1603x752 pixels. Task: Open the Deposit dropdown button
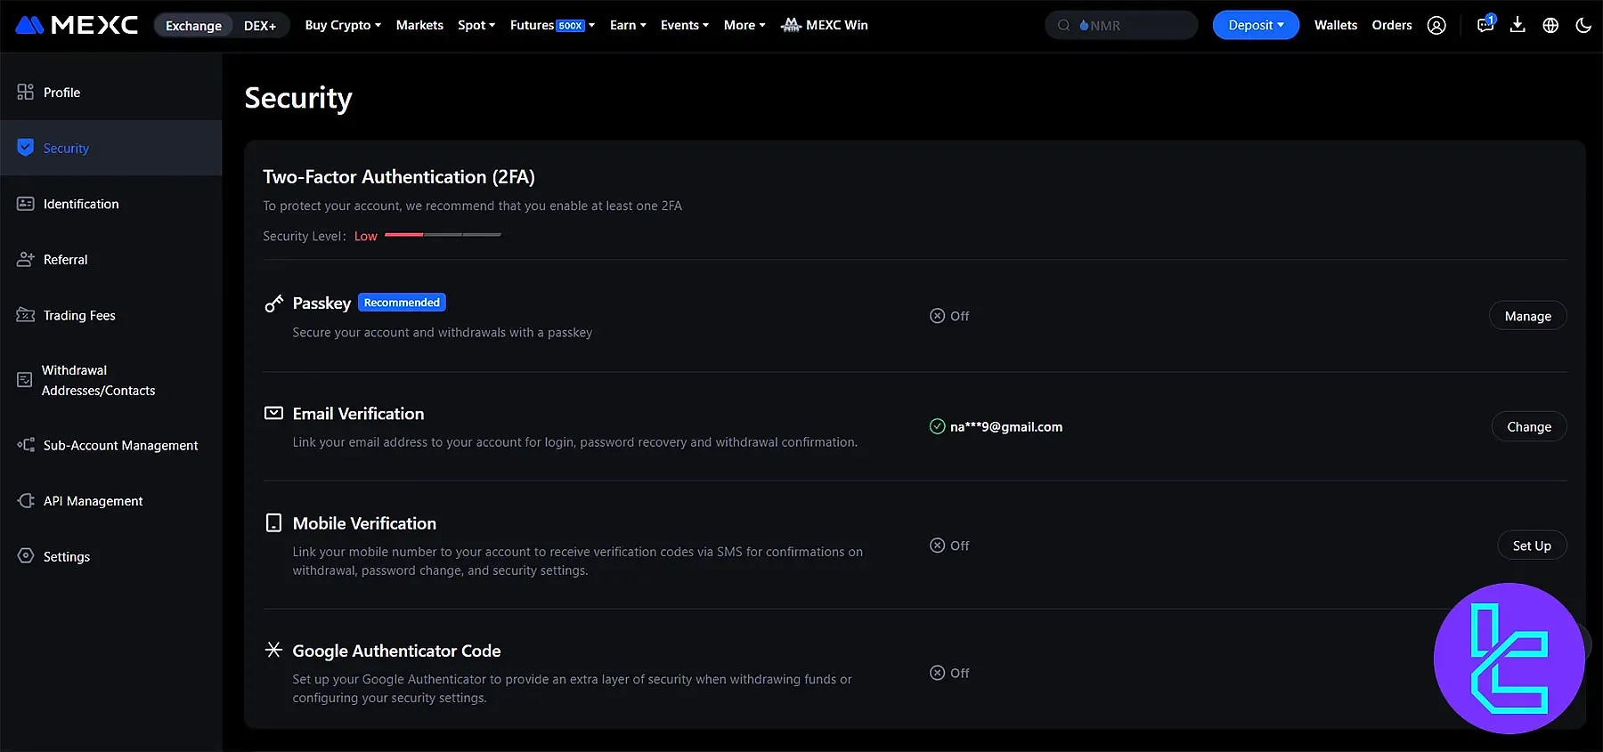pyautogui.click(x=1255, y=25)
